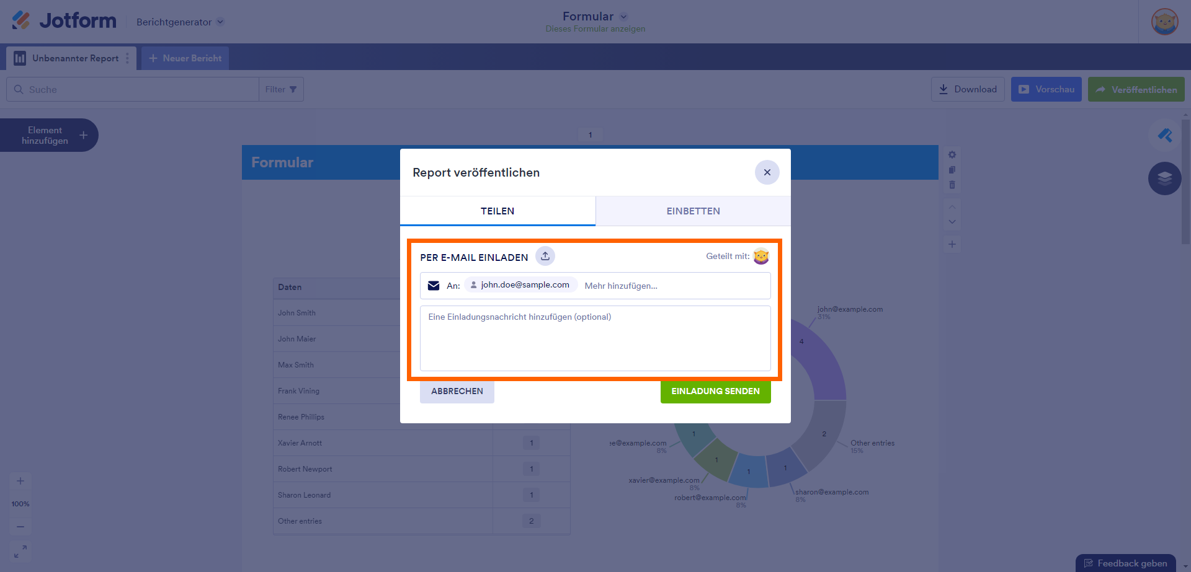Image resolution: width=1191 pixels, height=572 pixels.
Task: Click the Jotform logo
Action: point(64,20)
